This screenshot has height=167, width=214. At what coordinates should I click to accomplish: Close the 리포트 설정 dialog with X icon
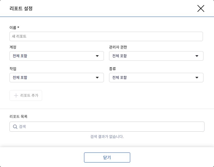pos(201,8)
